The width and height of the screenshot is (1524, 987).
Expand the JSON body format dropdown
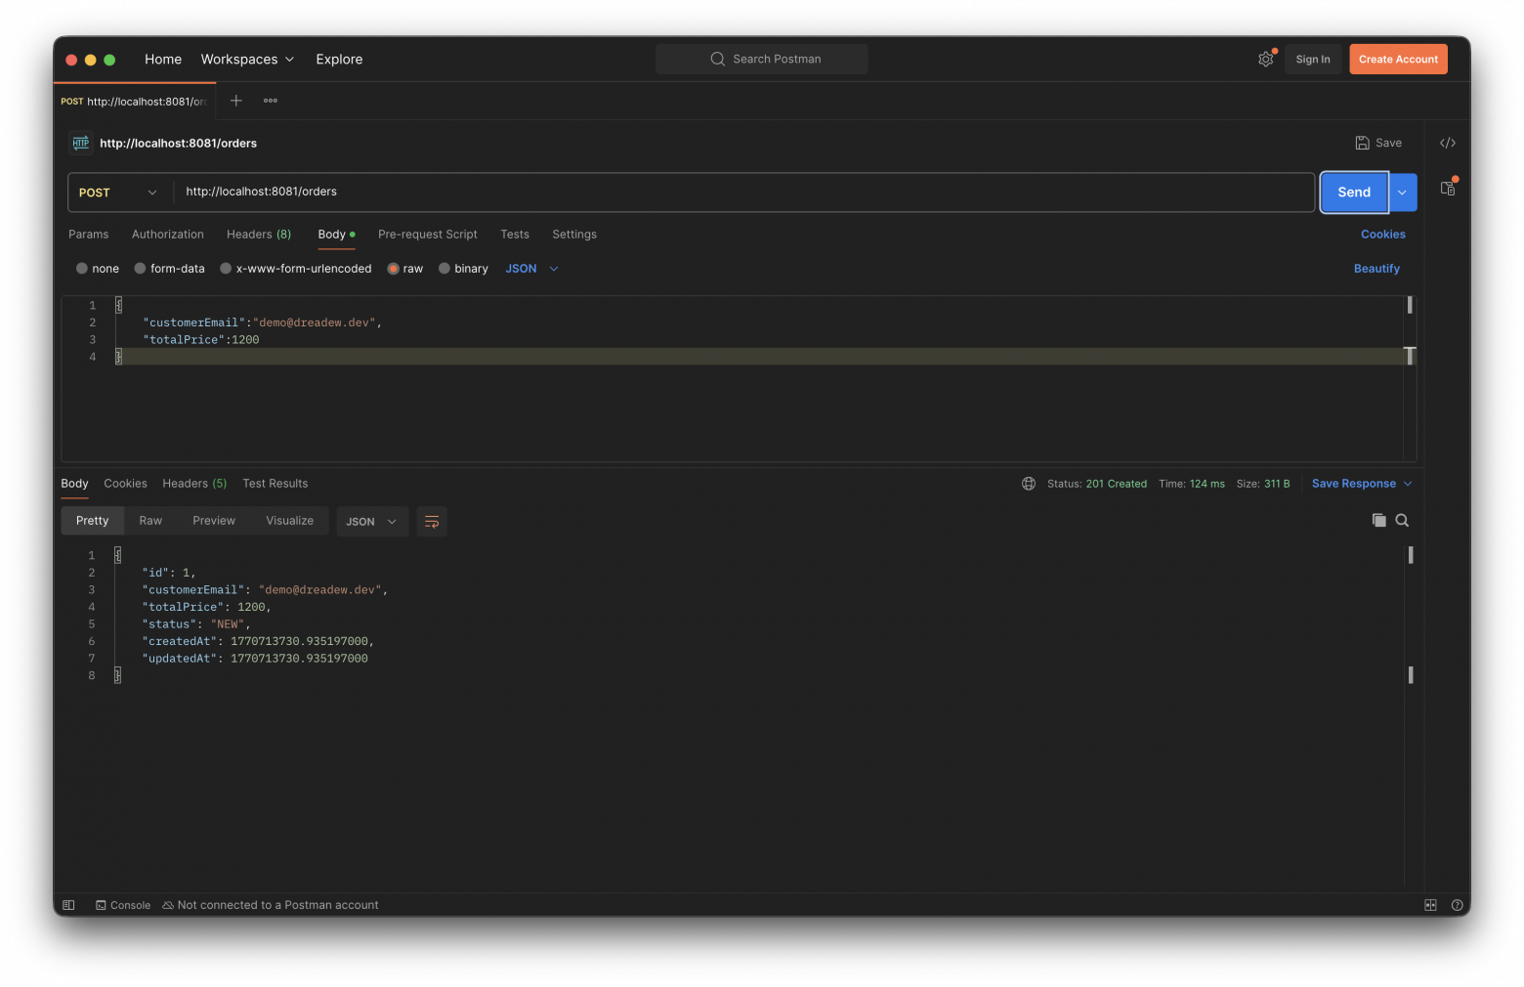532,269
